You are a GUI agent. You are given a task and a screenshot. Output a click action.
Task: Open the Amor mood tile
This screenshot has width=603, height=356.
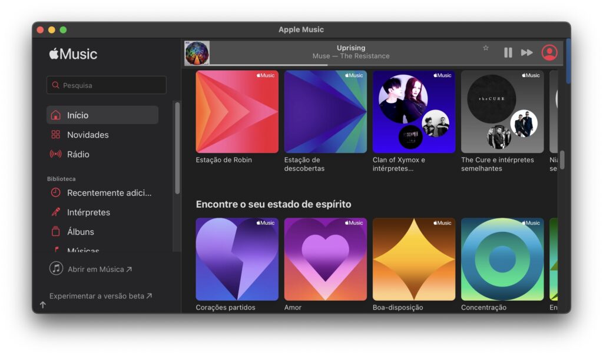click(325, 259)
